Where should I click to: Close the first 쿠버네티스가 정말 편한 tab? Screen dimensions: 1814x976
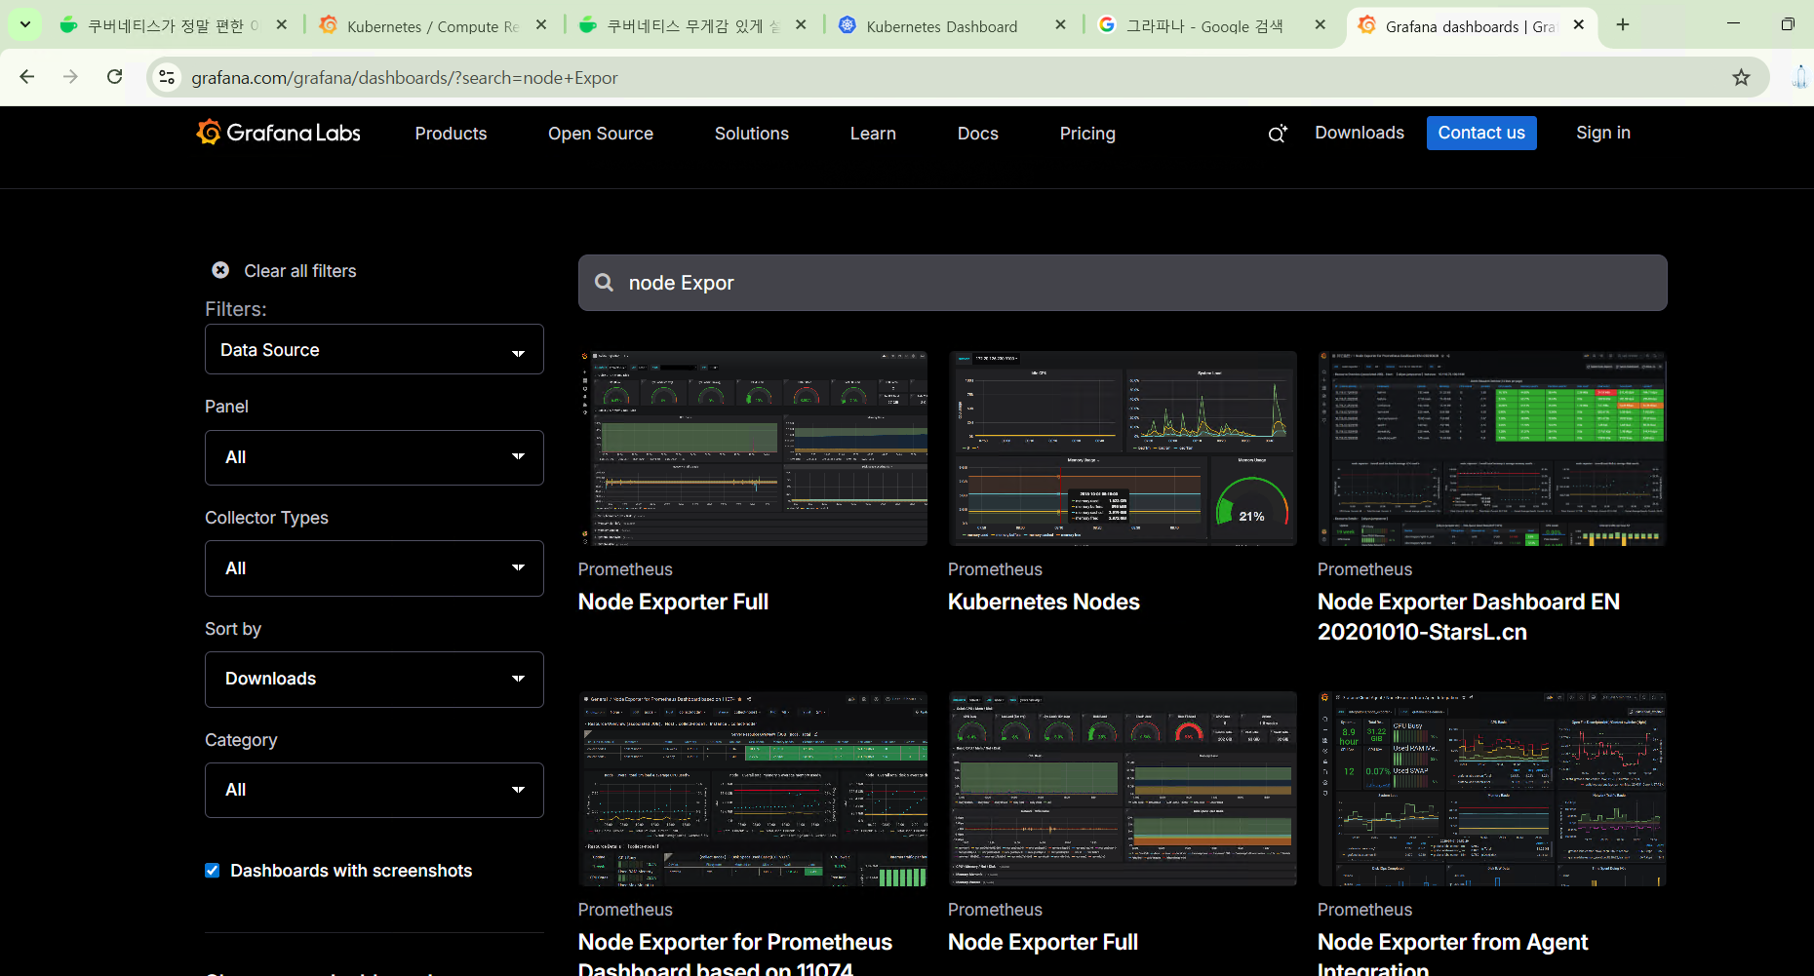tap(282, 25)
